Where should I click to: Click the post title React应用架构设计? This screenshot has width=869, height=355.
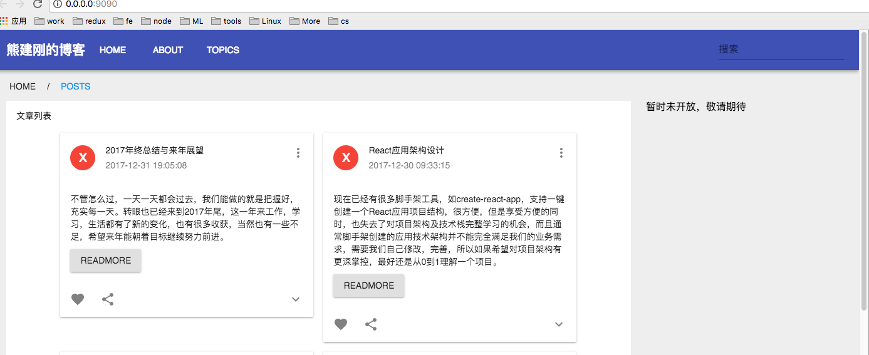pyautogui.click(x=407, y=150)
